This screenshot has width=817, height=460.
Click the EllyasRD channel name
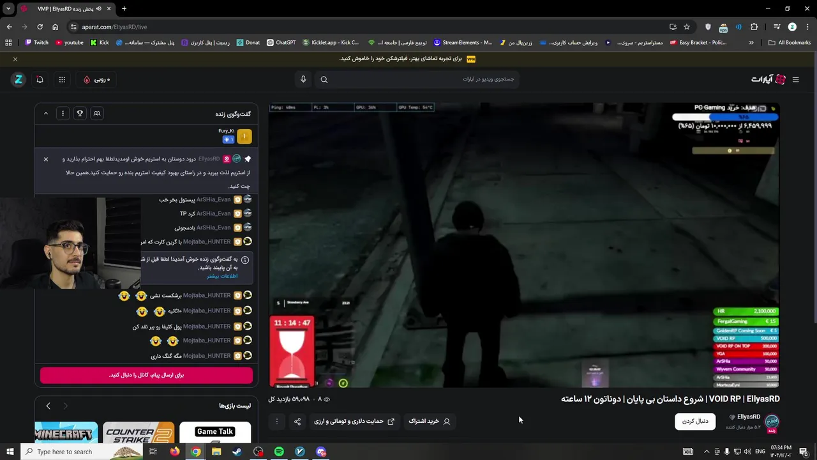(749, 417)
